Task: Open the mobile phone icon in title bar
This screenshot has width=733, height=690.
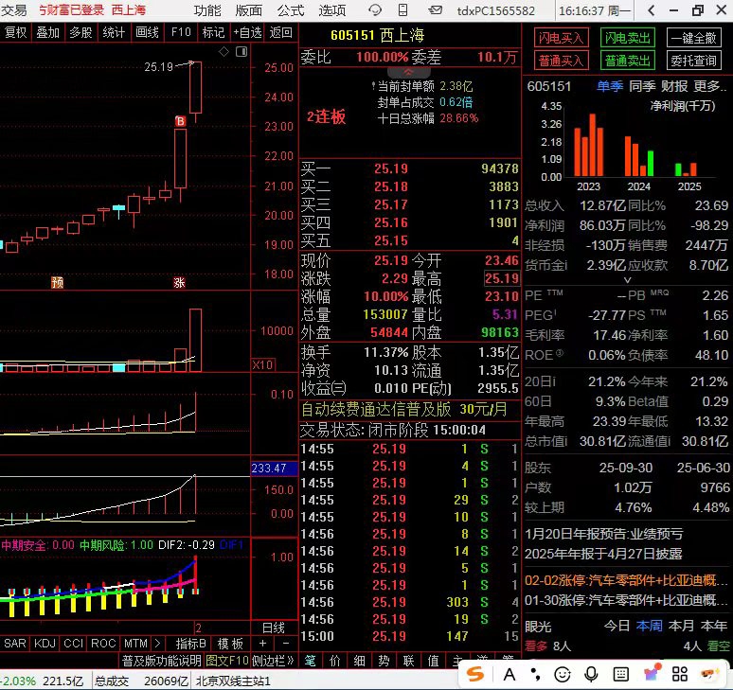Action: click(403, 9)
